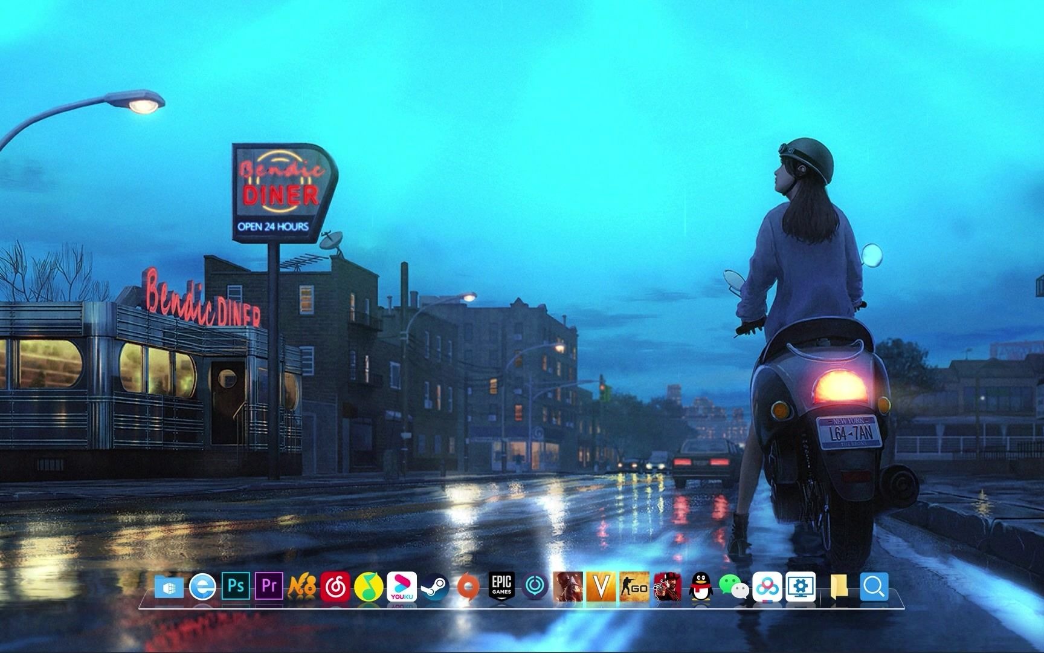Open NetEase Cloud Music red icon
The width and height of the screenshot is (1044, 653).
tap(335, 586)
